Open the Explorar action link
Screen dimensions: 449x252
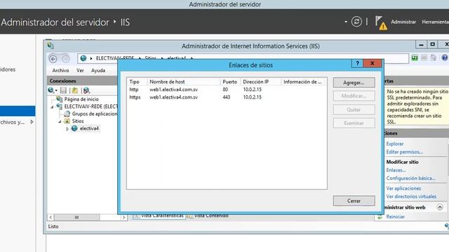[394, 143]
